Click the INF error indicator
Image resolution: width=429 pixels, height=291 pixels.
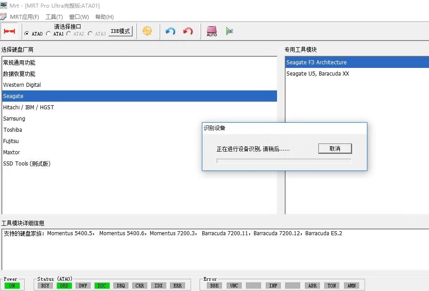point(273,286)
